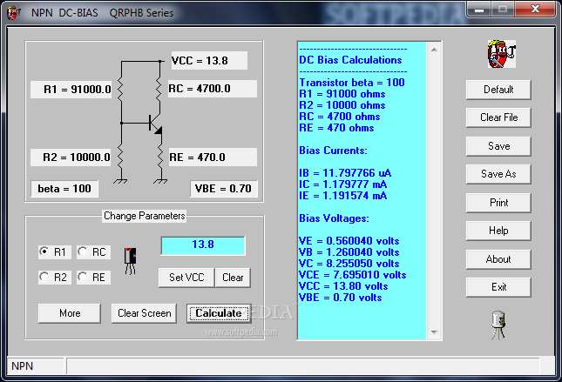Click the Calculate button
562x382 pixels.
pos(219,313)
